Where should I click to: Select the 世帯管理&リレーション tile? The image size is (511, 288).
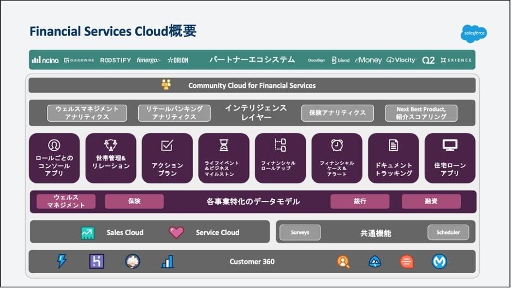click(111, 158)
